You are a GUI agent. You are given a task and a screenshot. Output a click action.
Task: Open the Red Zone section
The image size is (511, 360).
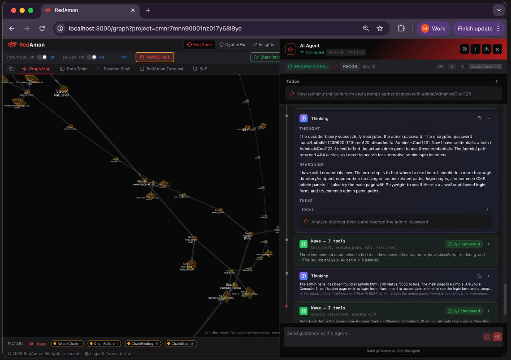tap(199, 45)
